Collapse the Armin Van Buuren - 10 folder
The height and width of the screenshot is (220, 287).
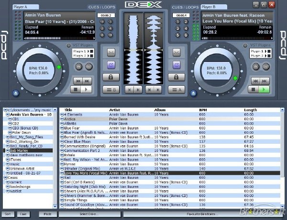click(x=8, y=115)
